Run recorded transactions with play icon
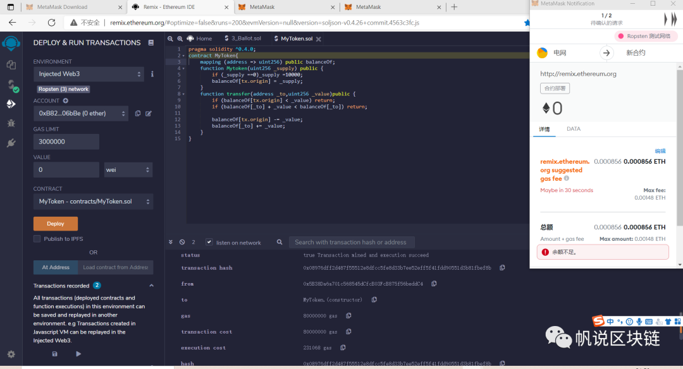 click(x=78, y=354)
